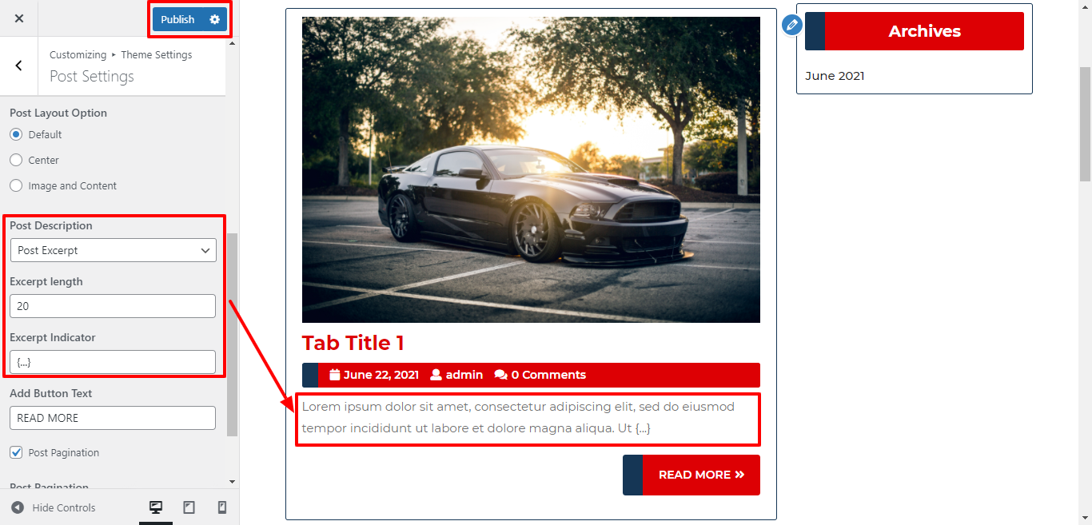The height and width of the screenshot is (525, 1092).
Task: Uncheck the Post Pagination checkbox
Action: [16, 452]
